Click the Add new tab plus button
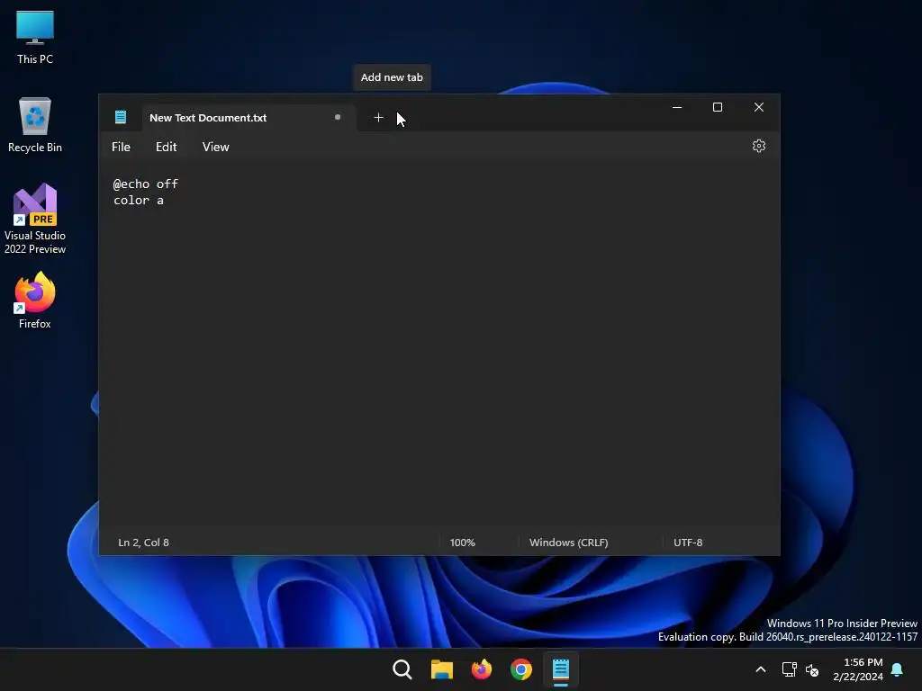Viewport: 922px width, 691px height. point(379,118)
